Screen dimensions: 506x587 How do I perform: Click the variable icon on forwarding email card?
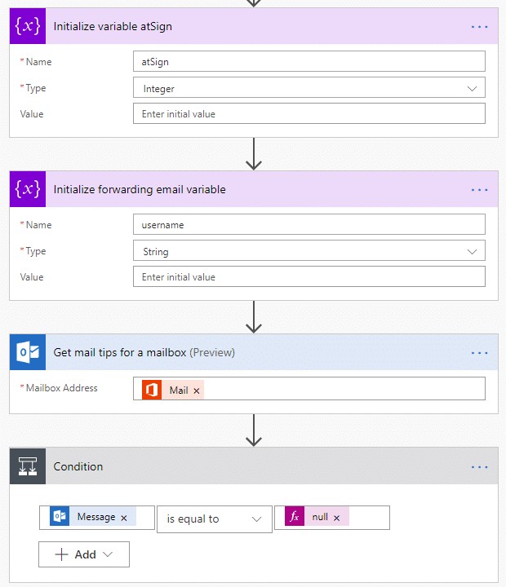point(28,189)
